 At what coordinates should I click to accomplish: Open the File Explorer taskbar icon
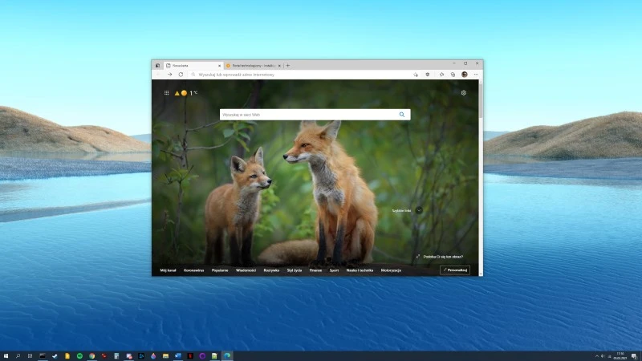165,356
